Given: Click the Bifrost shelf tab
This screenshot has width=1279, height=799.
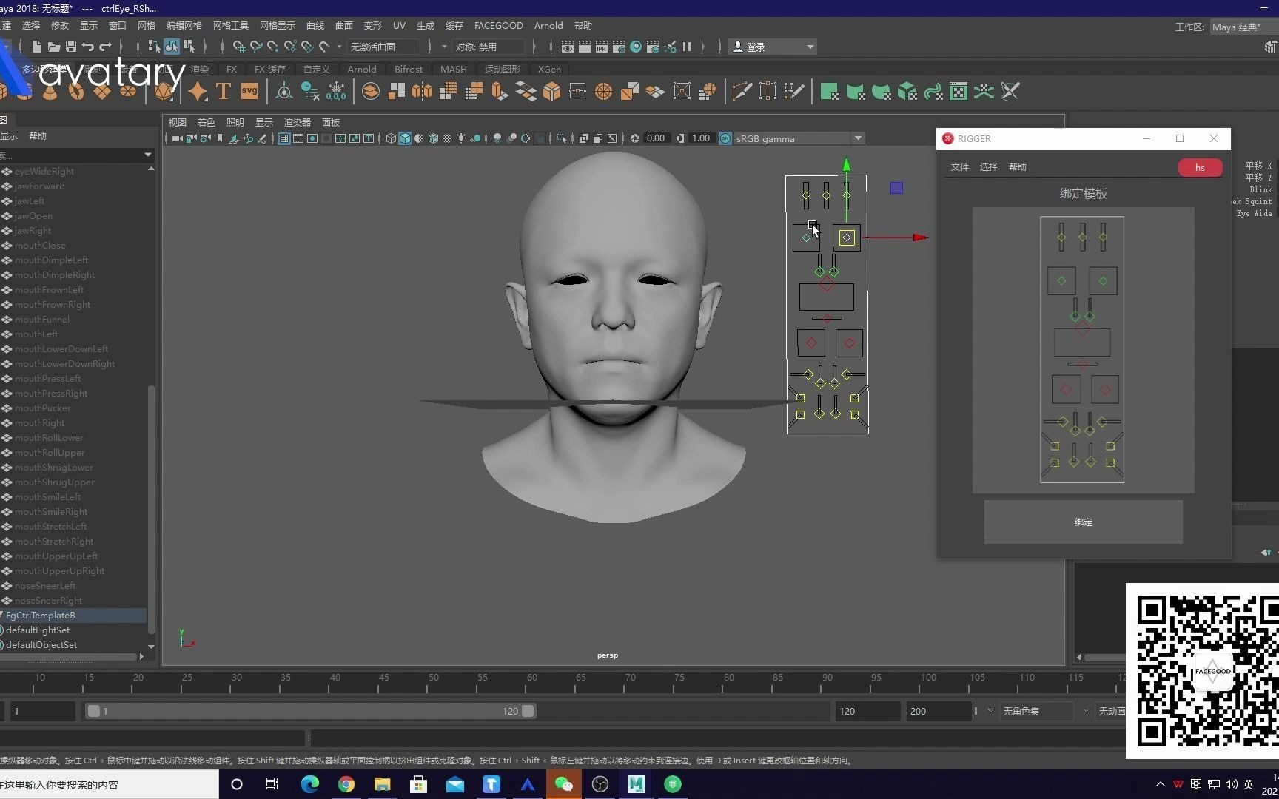Looking at the screenshot, I should tap(409, 69).
